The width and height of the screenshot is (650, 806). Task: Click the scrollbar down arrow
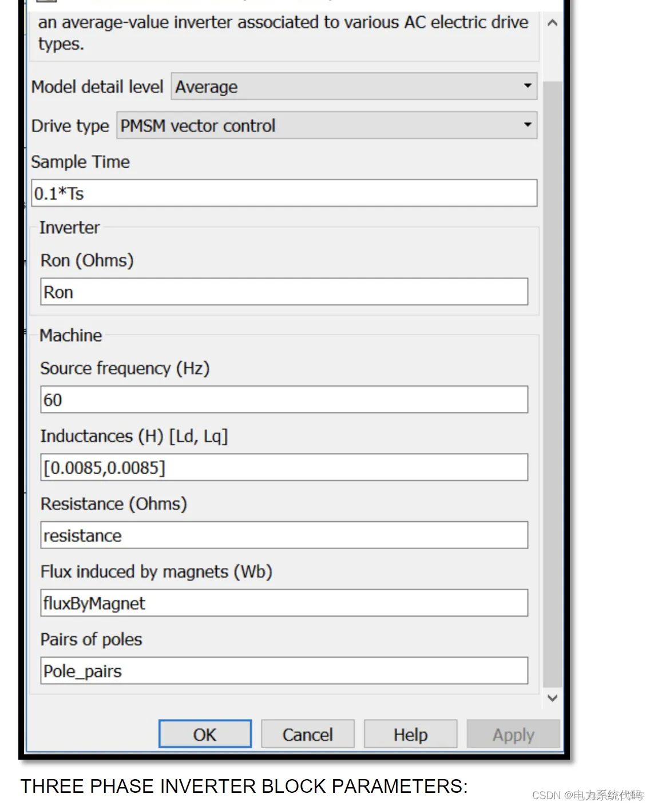552,698
